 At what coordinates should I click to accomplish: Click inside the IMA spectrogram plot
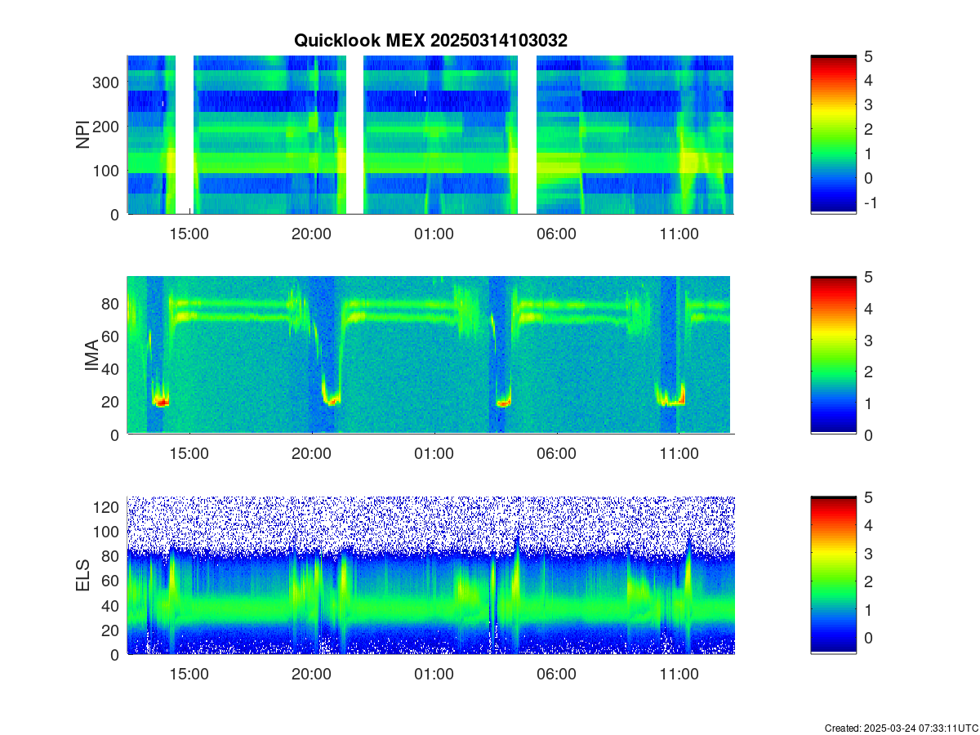point(430,355)
